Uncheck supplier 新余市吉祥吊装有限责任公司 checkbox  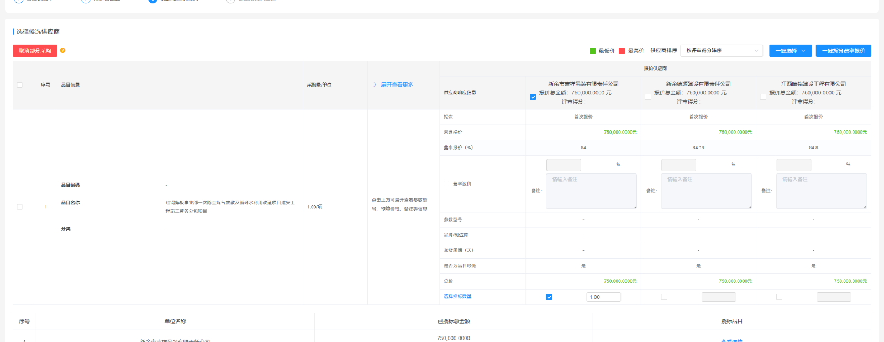[533, 97]
